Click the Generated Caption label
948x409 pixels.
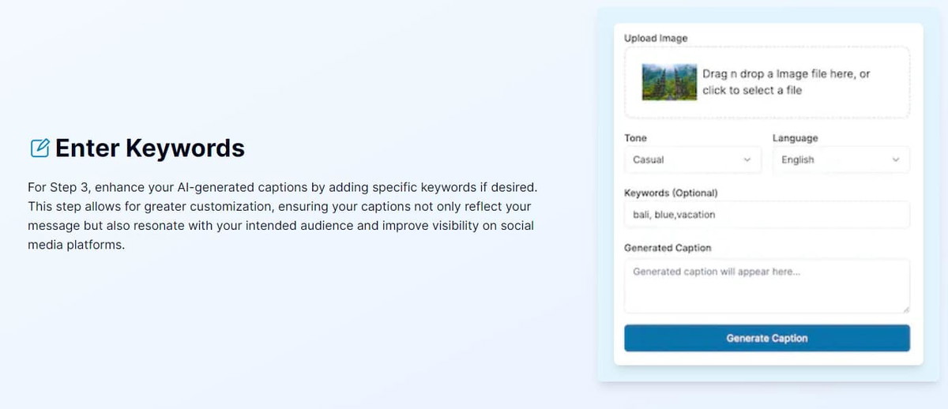tap(668, 247)
